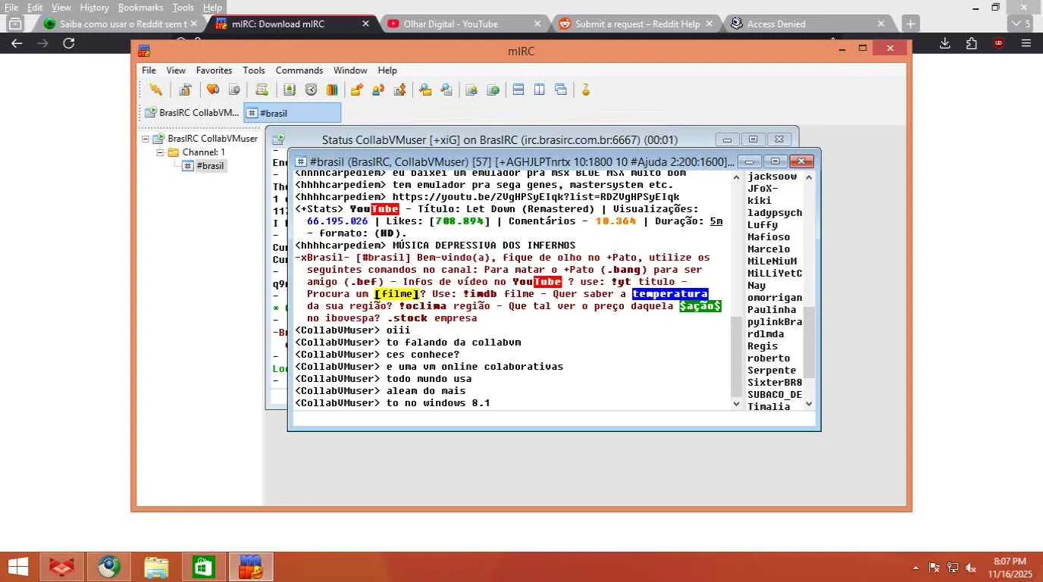This screenshot has height=582, width=1043.
Task: Open the youtu.be link in chat
Action: click(x=535, y=197)
